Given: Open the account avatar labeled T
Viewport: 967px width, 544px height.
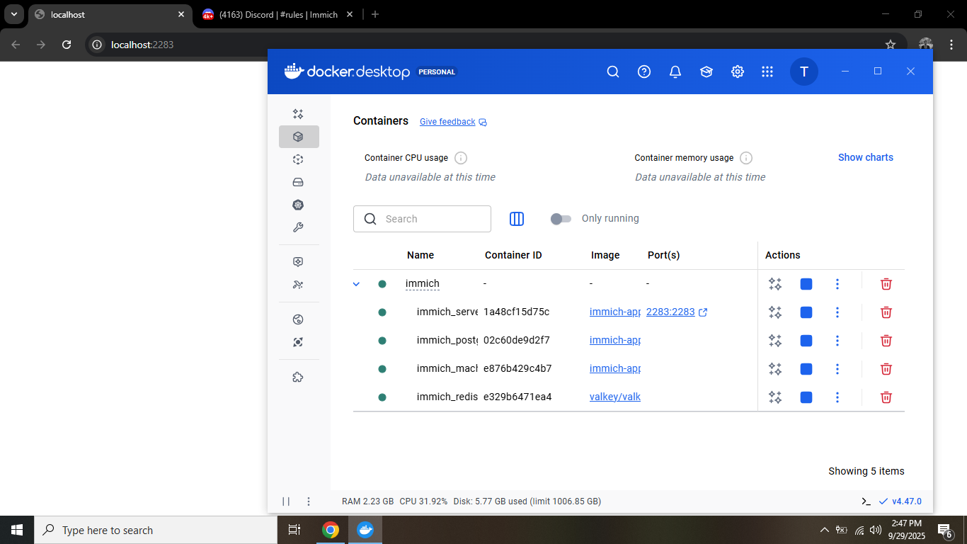Looking at the screenshot, I should 803,72.
